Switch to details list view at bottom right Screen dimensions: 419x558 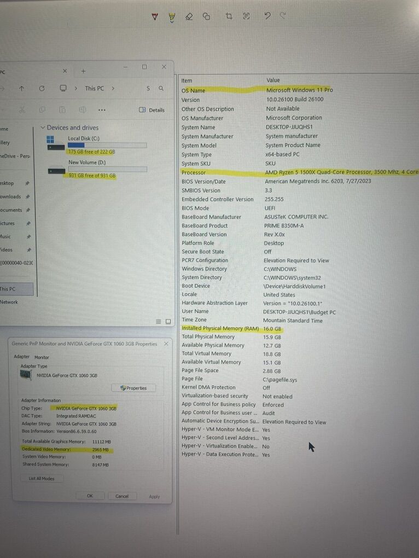(159, 321)
